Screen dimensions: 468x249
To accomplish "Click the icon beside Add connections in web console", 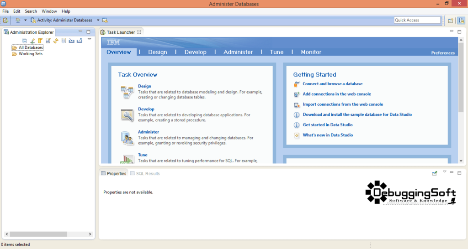I will (x=296, y=94).
